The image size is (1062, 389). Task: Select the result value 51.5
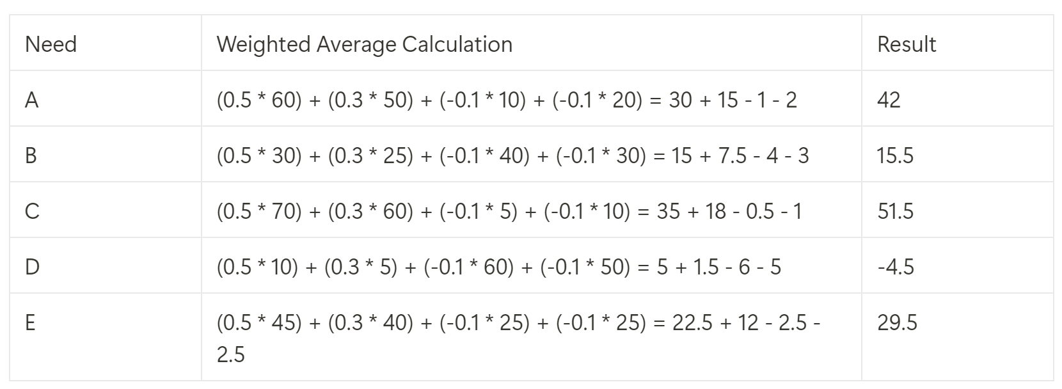coord(895,211)
